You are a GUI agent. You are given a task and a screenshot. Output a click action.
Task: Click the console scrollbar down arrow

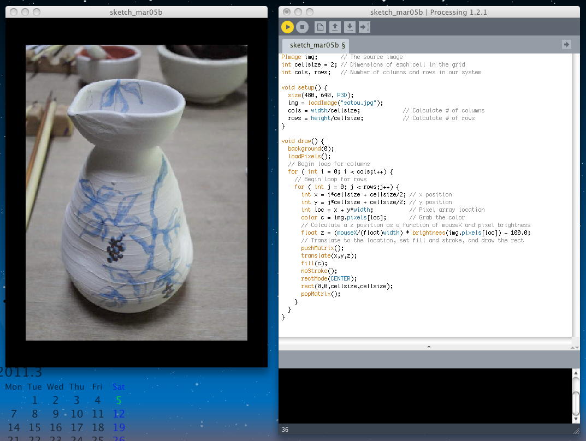pyautogui.click(x=576, y=419)
